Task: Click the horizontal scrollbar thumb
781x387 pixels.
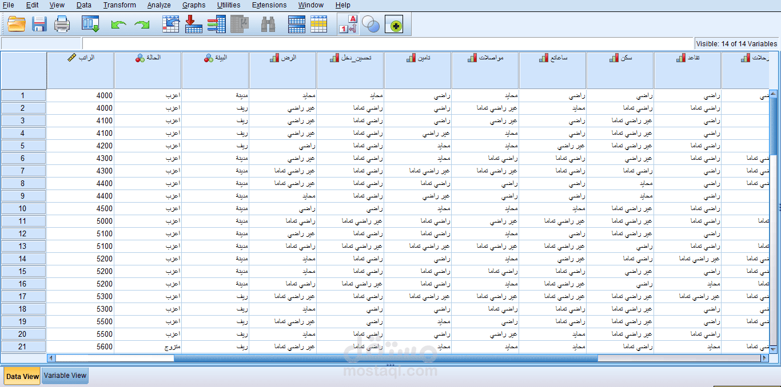Action: click(x=385, y=358)
